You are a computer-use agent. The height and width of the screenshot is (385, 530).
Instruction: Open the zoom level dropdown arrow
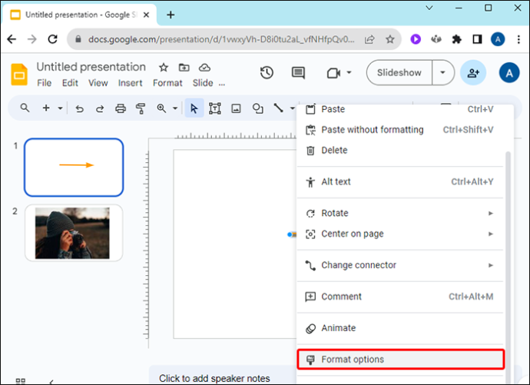click(x=175, y=108)
